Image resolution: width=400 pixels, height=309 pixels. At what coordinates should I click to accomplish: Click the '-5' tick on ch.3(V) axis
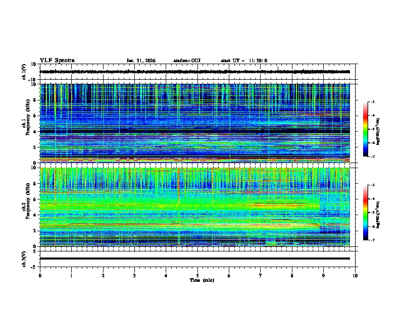[x=34, y=267]
